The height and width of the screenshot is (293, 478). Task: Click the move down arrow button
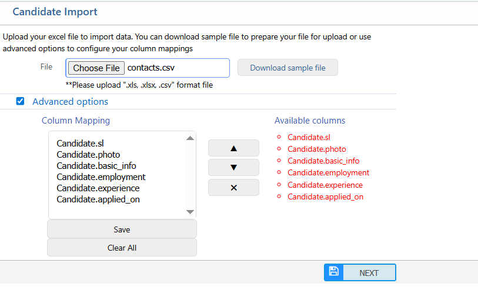(233, 168)
